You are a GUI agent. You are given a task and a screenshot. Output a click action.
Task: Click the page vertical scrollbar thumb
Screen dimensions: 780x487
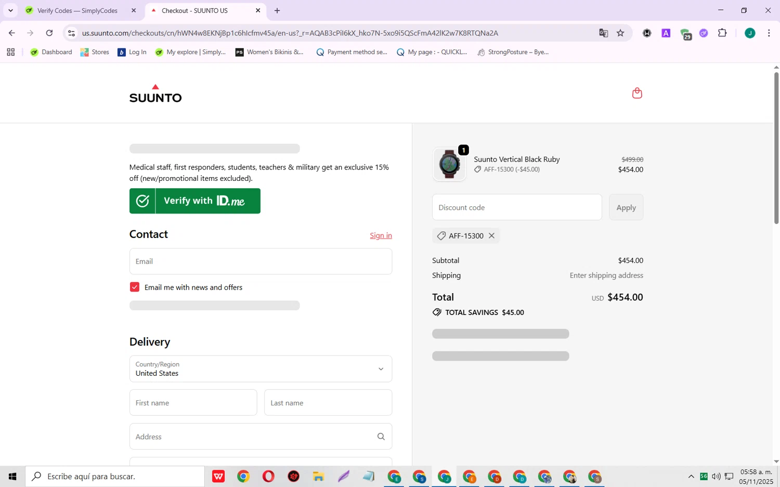[776, 148]
